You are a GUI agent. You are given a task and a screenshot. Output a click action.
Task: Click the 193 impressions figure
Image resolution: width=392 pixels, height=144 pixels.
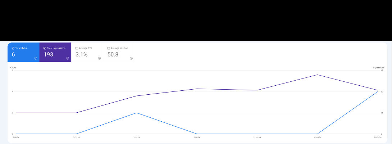48,54
